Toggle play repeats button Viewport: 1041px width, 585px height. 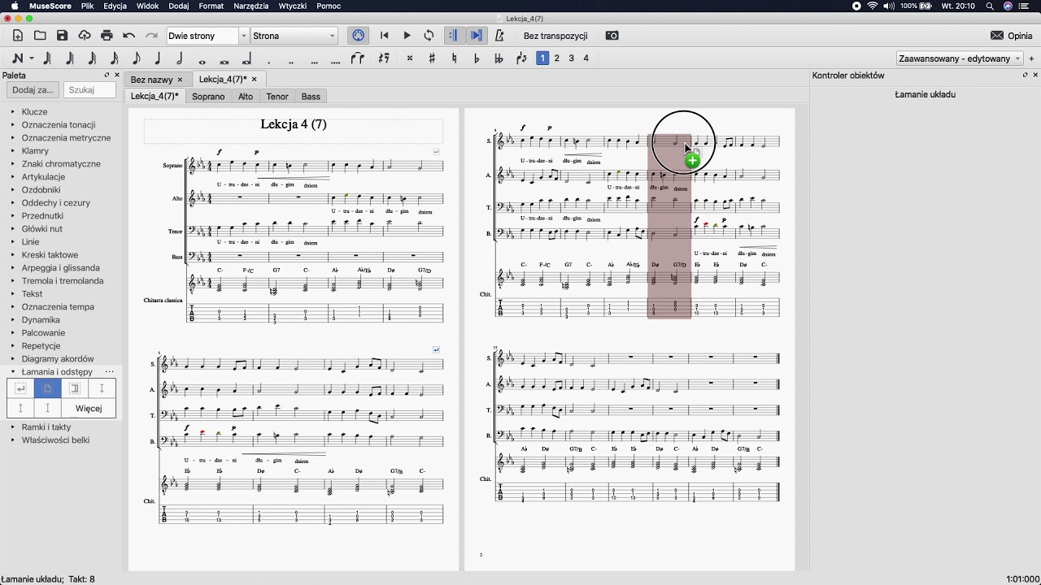(454, 36)
